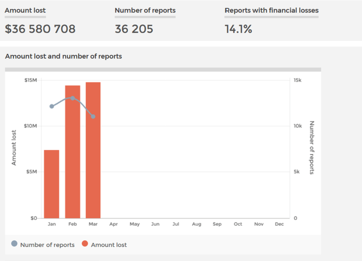Click the $15M axis tick label

[x=31, y=80]
